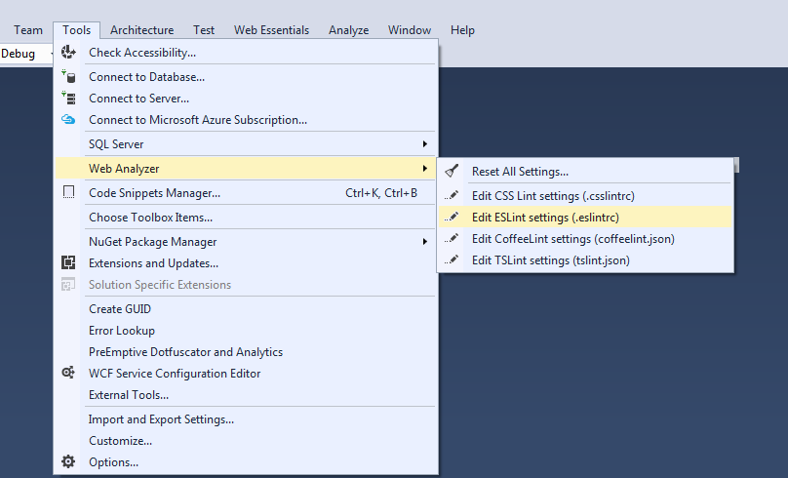
Task: Open the Debug configuration dropdown
Action: click(26, 54)
